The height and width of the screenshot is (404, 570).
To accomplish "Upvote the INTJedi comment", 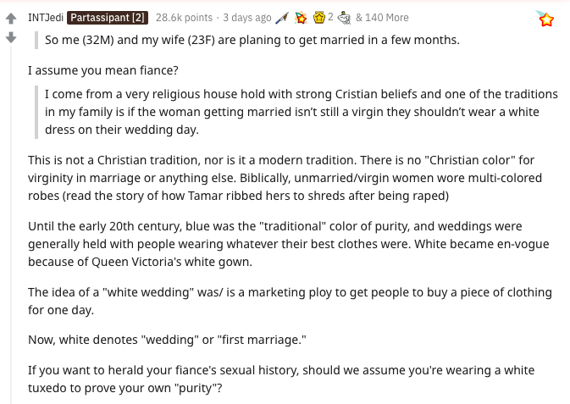I will point(11,19).
